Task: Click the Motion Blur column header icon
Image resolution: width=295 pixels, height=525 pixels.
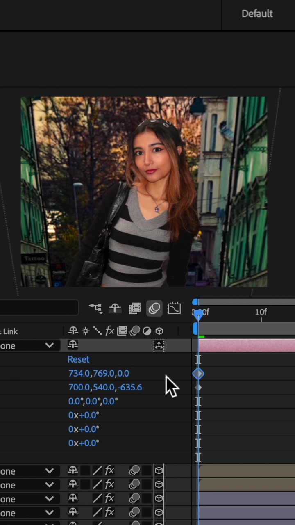Action: point(134,331)
